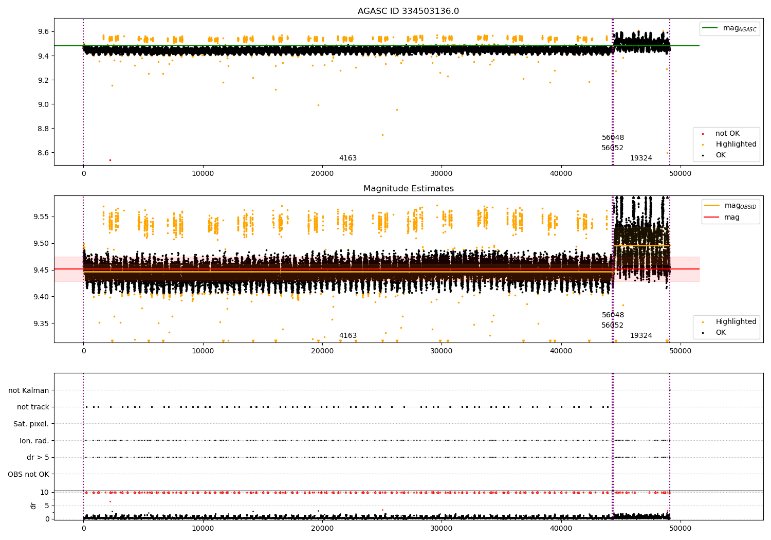
Task: Click the 9.40 y-axis tick label
Action: click(41, 297)
